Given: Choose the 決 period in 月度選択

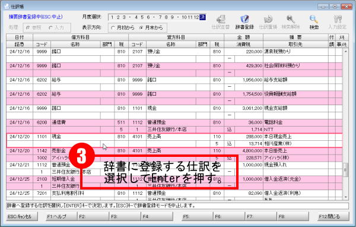Looking at the screenshot, I should tap(202, 17).
